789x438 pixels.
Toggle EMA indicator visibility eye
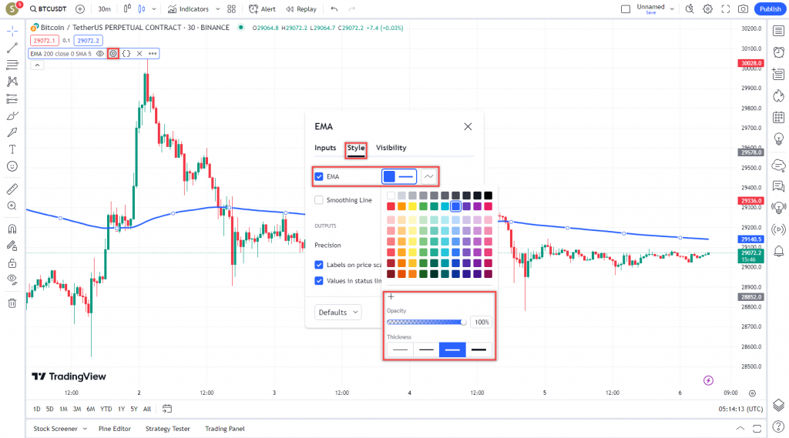tap(100, 53)
